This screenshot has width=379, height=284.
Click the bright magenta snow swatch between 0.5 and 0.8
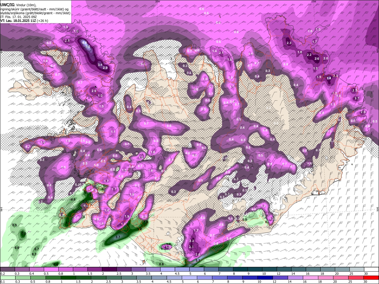click(51, 270)
